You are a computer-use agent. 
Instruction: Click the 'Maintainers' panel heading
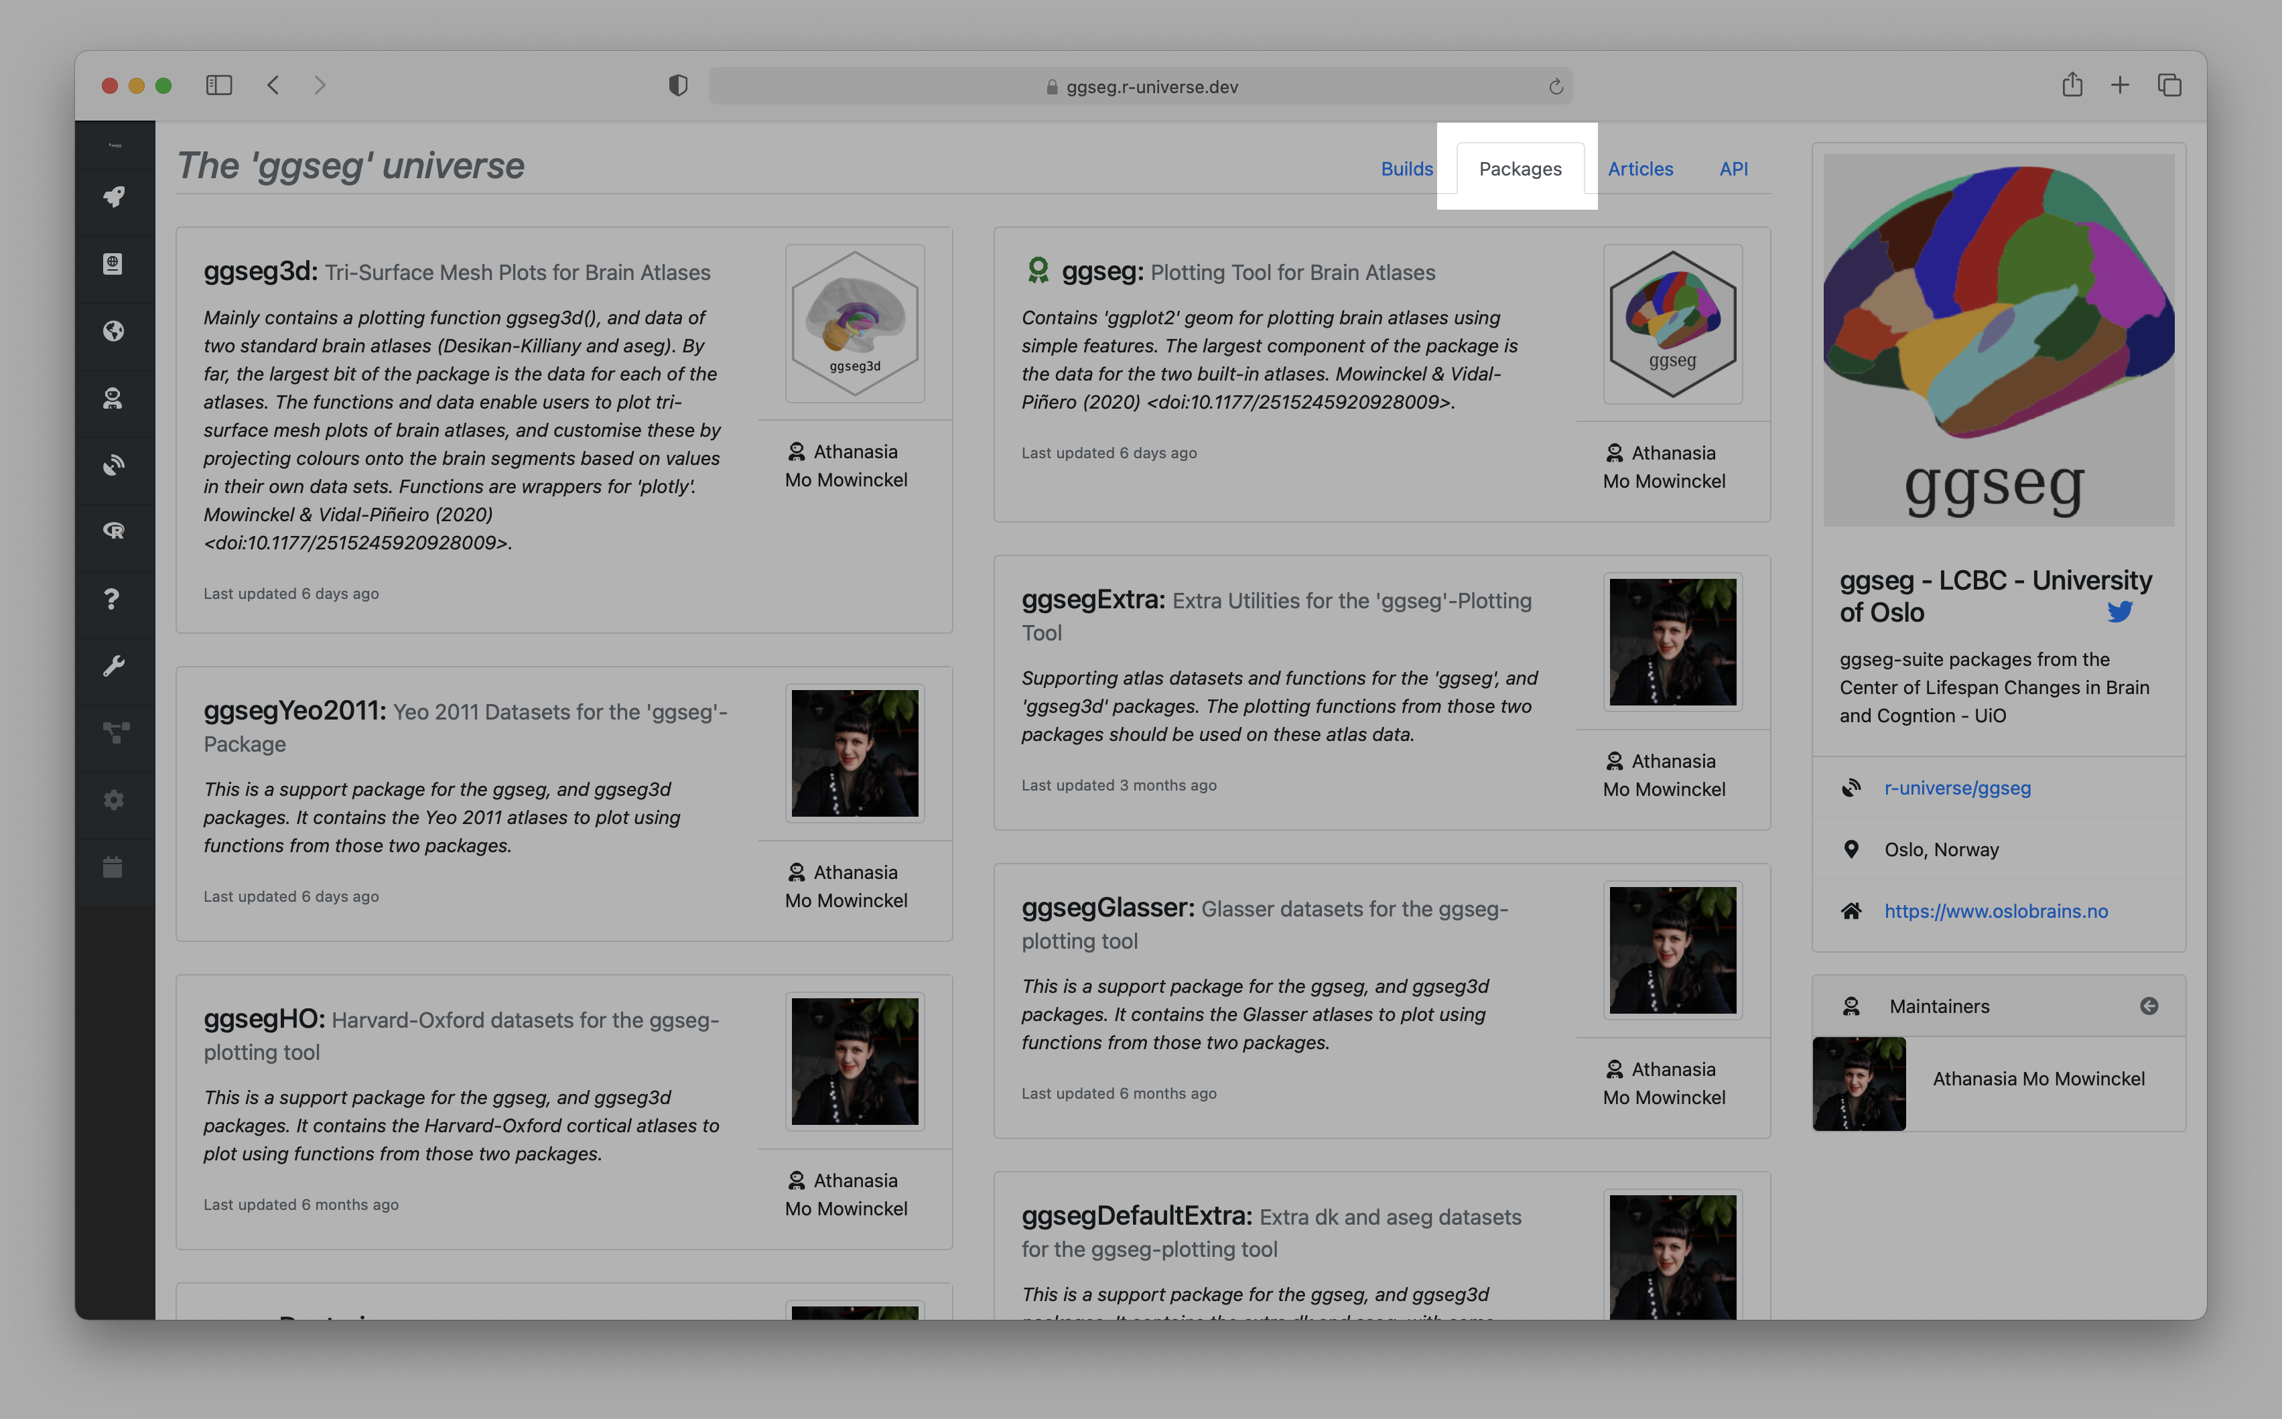1940,1006
